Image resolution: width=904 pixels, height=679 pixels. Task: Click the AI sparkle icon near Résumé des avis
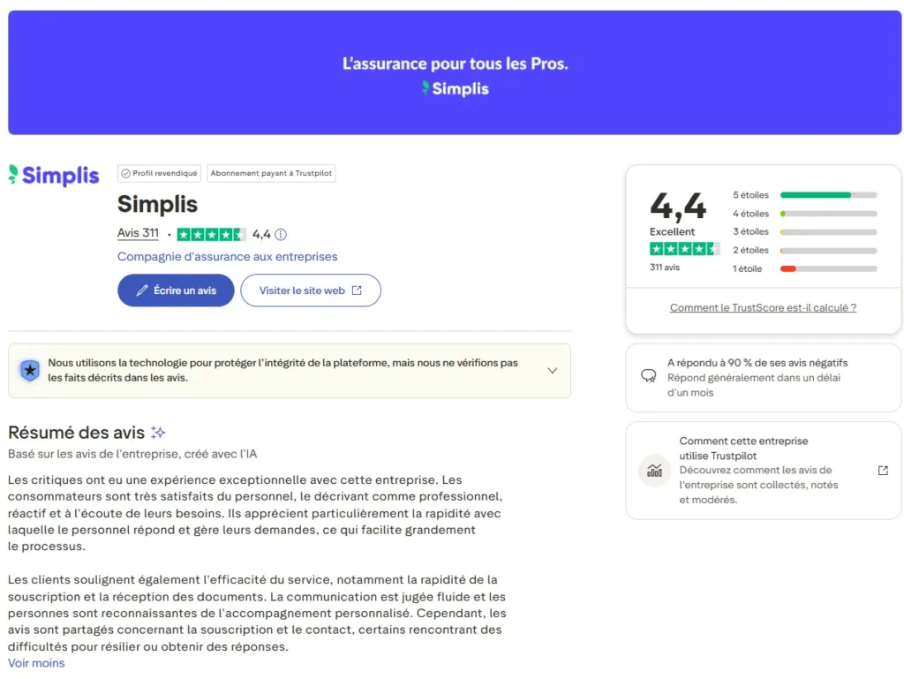click(158, 433)
